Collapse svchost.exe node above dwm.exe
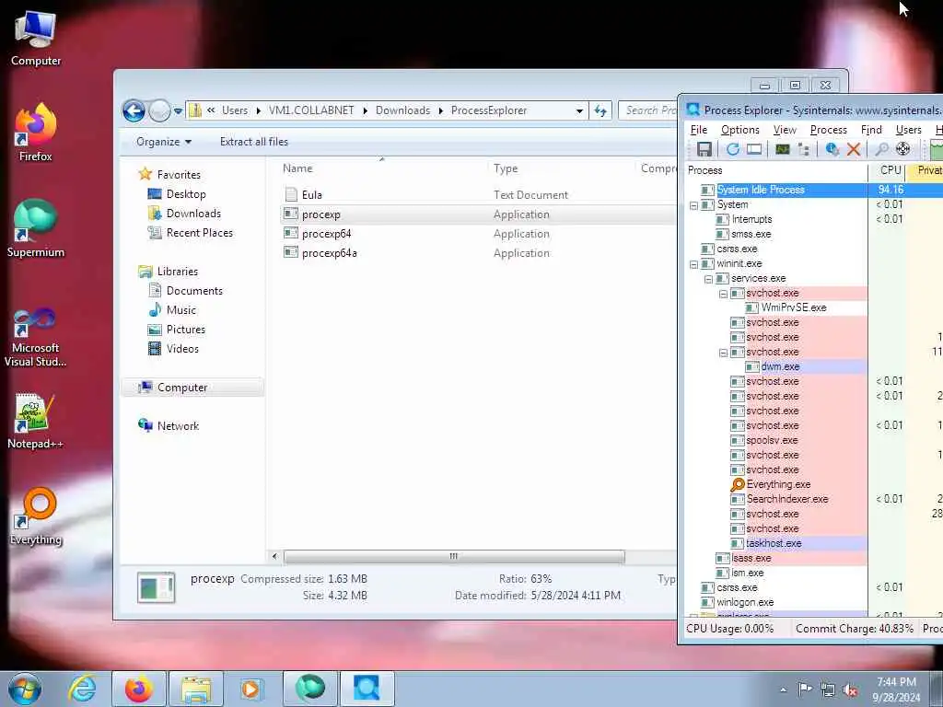943x707 pixels. pos(723,353)
